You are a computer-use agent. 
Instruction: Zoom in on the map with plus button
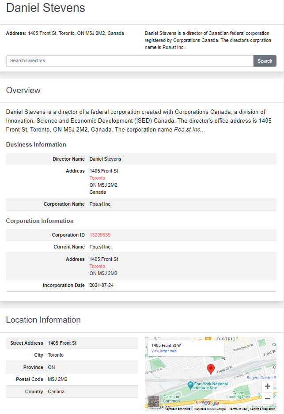(x=267, y=386)
